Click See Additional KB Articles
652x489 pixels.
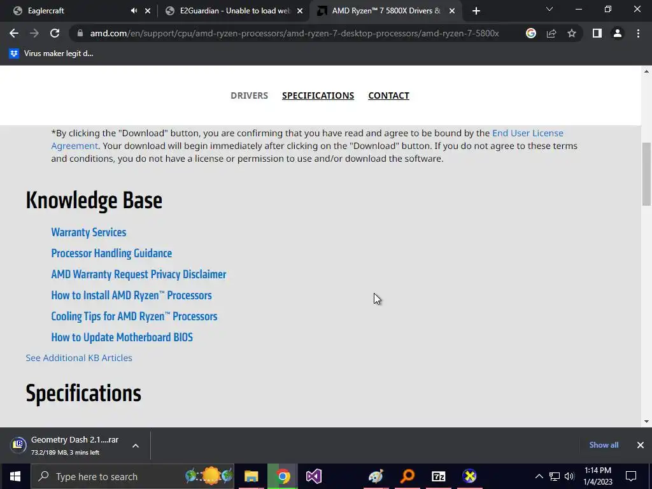pos(79,358)
